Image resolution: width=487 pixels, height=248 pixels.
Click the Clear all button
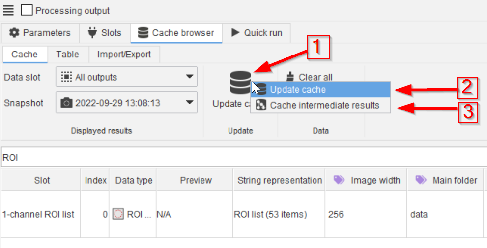pos(309,76)
